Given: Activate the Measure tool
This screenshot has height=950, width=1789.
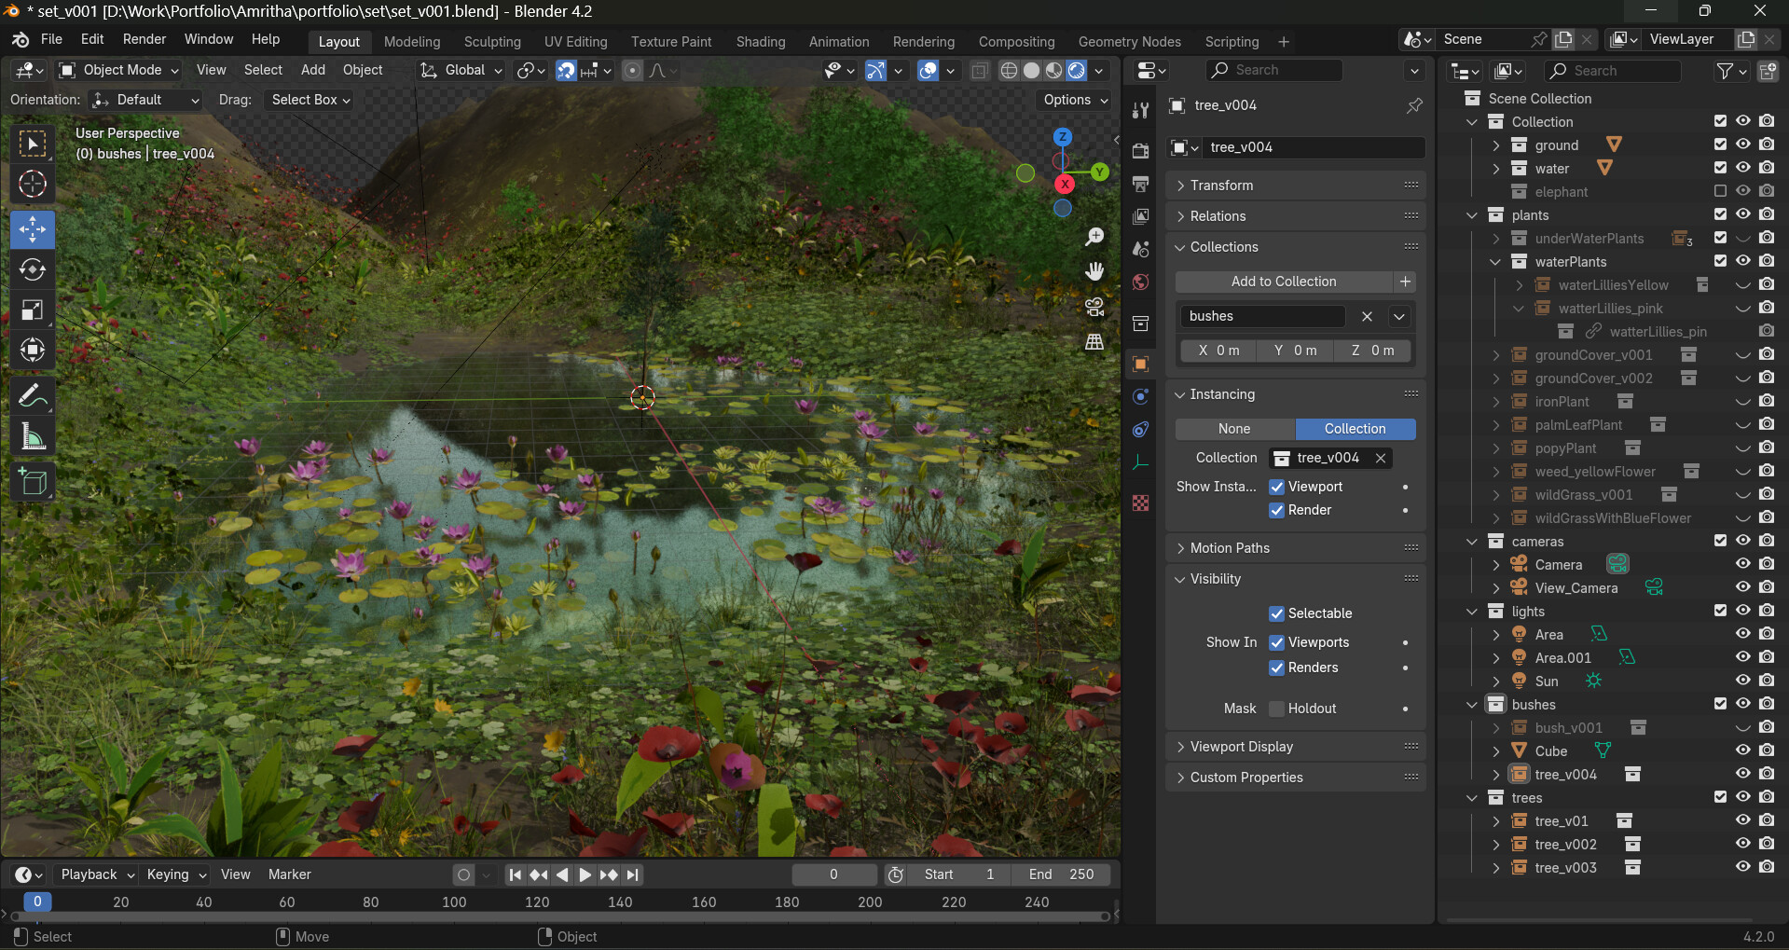Looking at the screenshot, I should tap(32, 435).
